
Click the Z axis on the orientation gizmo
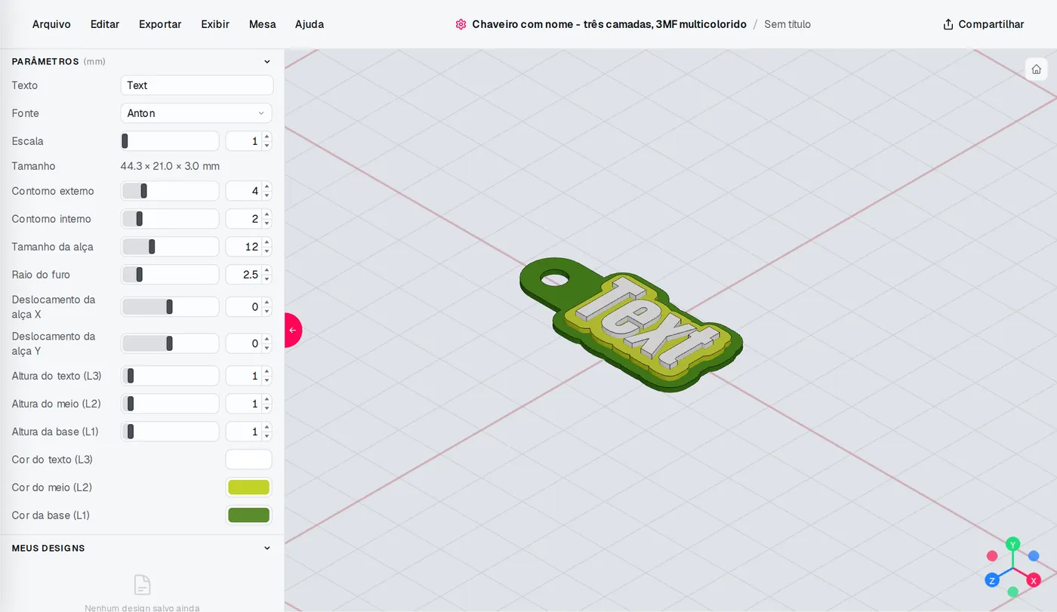[x=992, y=580]
